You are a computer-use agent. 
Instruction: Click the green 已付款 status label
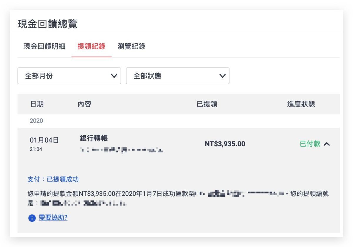point(310,144)
